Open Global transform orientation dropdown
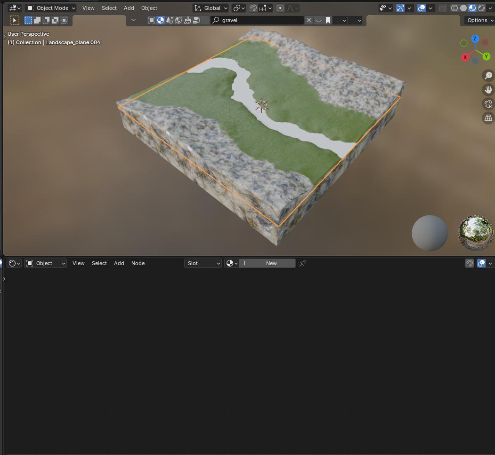495x455 pixels. [x=211, y=8]
